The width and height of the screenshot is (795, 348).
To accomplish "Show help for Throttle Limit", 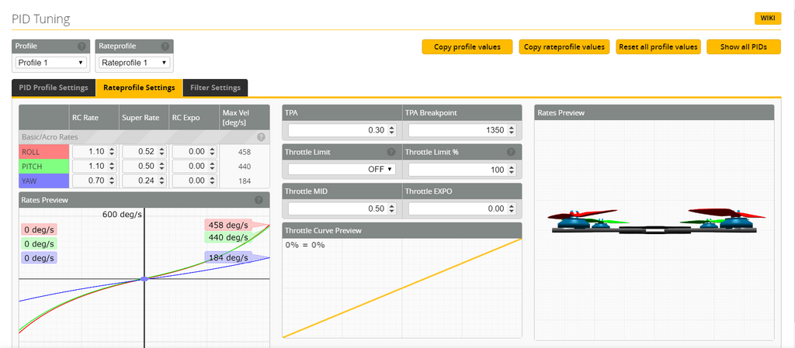I will click(391, 152).
